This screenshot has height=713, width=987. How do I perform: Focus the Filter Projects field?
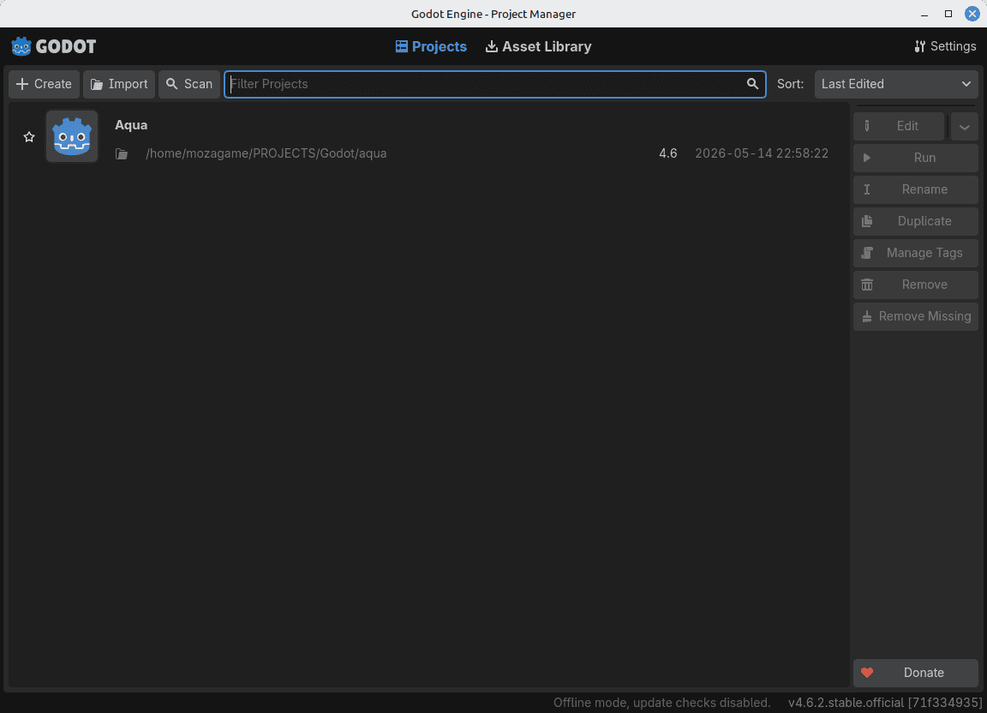[x=494, y=84]
